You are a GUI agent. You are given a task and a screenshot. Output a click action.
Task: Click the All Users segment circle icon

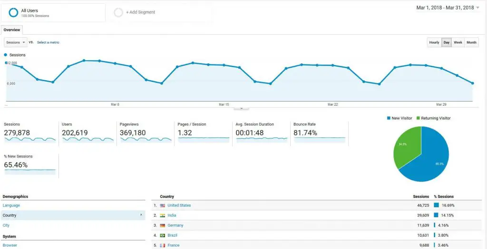(13, 12)
